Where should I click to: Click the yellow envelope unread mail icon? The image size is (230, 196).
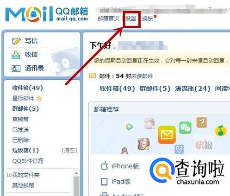tap(93, 76)
